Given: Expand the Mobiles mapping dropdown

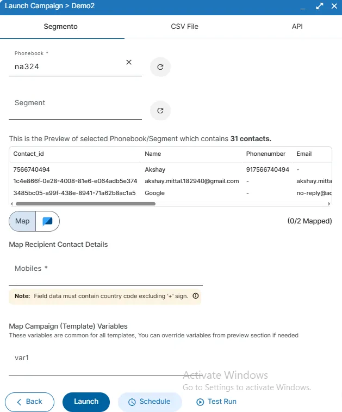Looking at the screenshot, I should [x=105, y=274].
